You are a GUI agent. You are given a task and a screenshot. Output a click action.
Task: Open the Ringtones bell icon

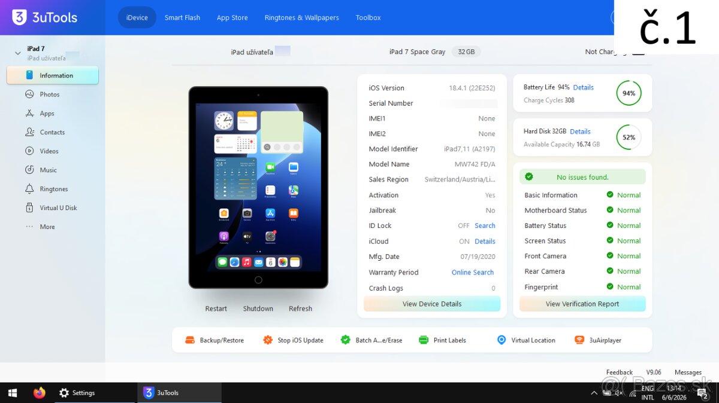[x=29, y=189]
